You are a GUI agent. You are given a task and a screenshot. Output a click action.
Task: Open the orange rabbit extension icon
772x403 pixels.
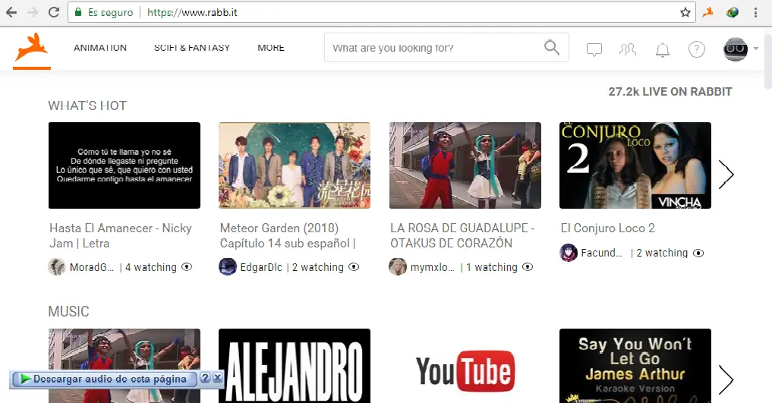708,12
